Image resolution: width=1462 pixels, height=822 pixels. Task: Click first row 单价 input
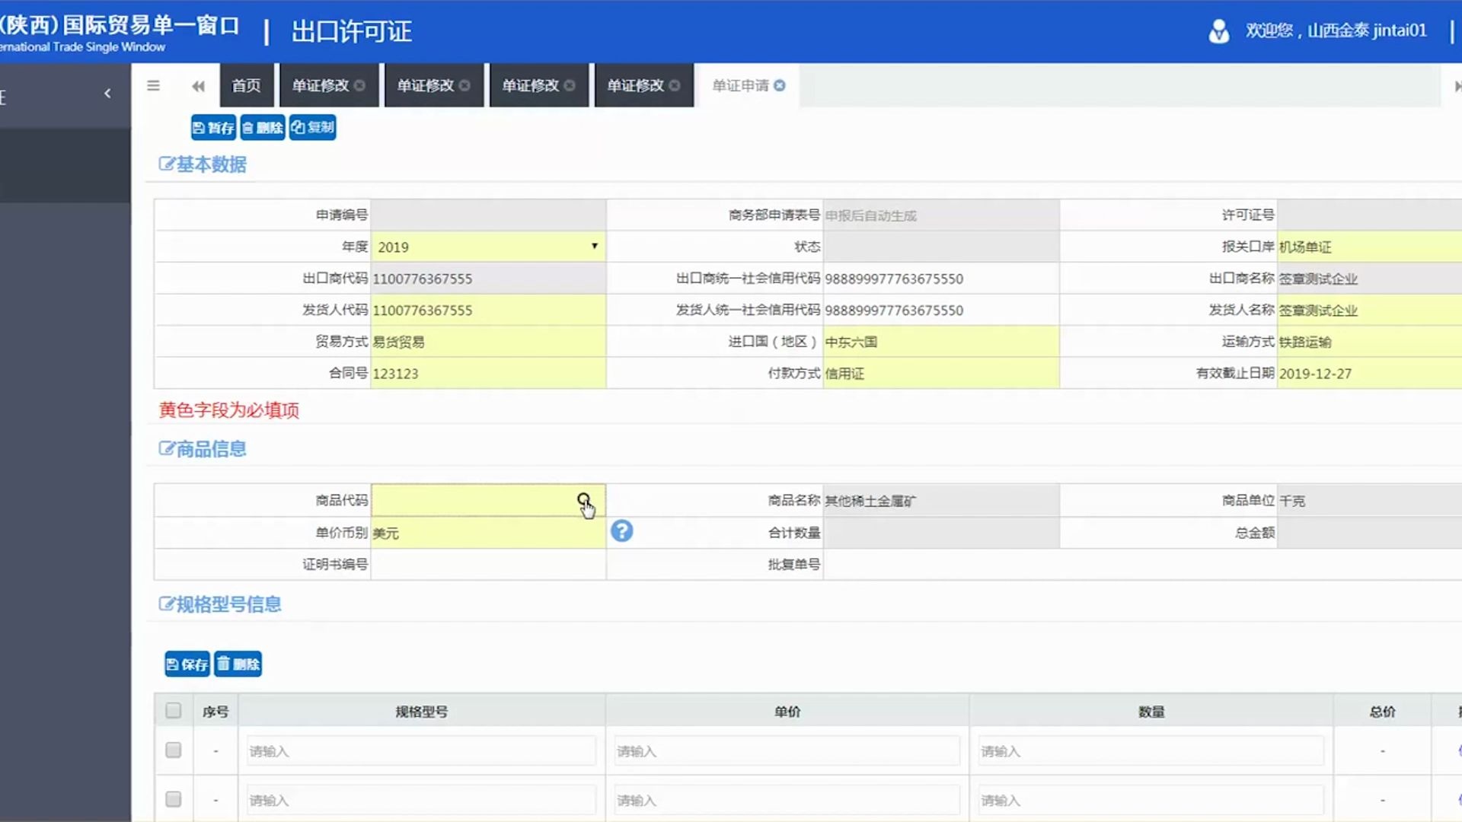787,750
